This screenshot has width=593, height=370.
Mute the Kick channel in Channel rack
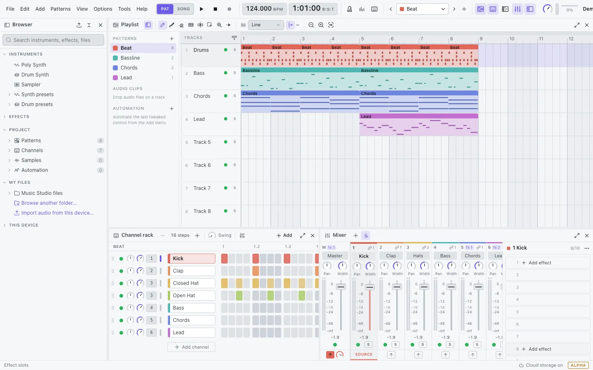click(121, 259)
